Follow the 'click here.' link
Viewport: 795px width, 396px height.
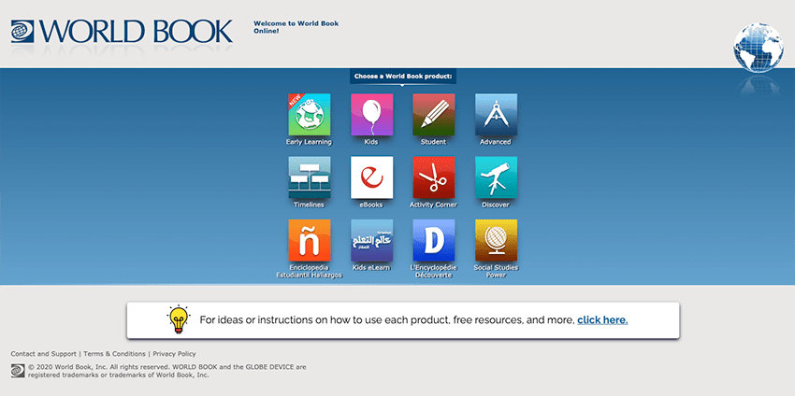pos(602,320)
